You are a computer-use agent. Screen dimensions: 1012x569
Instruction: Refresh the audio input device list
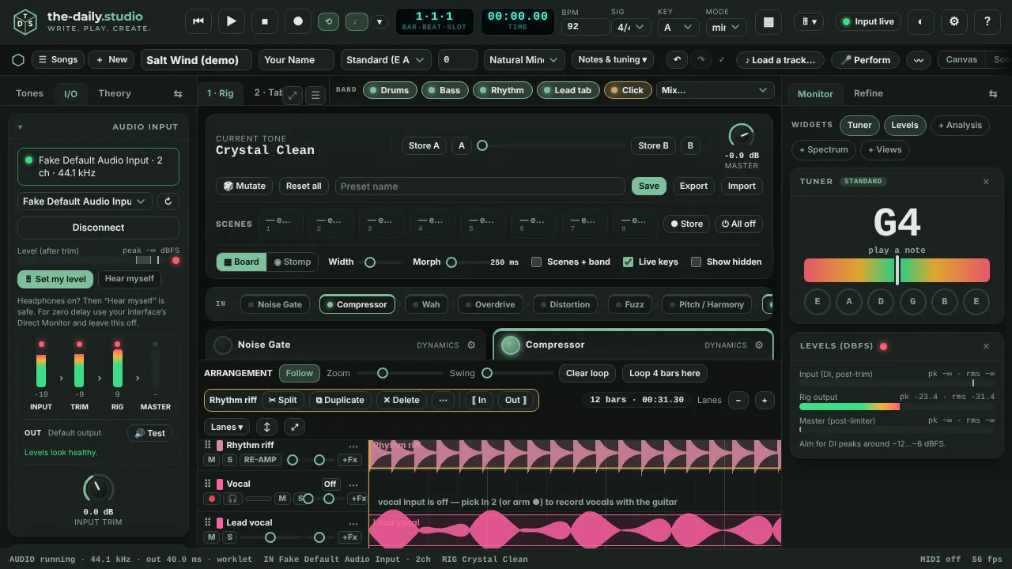(168, 202)
